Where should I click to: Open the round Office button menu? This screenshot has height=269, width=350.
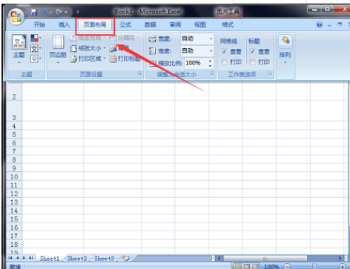[16, 16]
